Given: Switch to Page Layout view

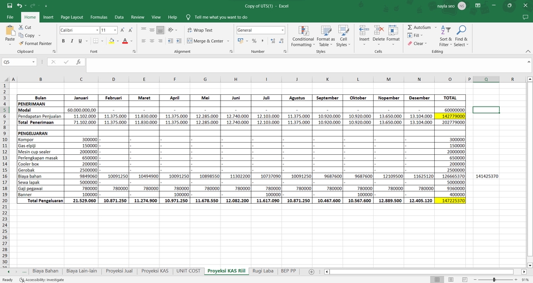Looking at the screenshot, I should (451, 280).
